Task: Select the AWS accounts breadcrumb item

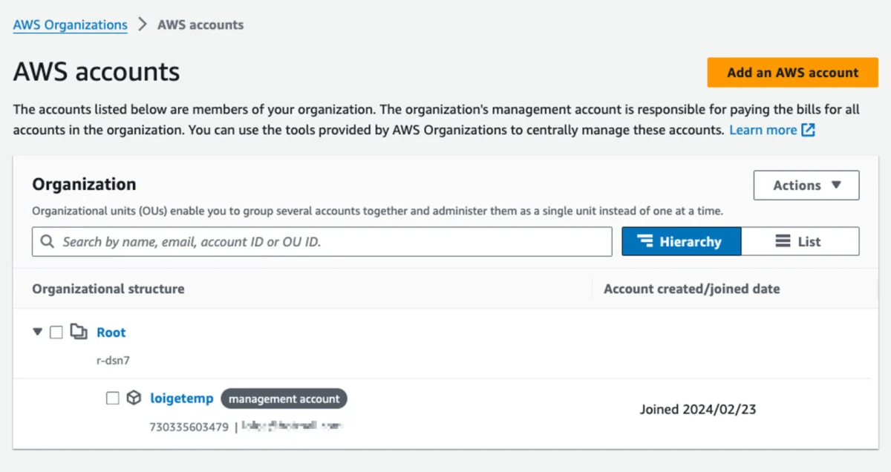Action: 200,24
